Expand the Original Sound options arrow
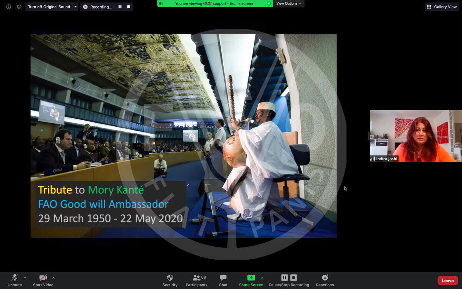The width and height of the screenshot is (462, 289). click(x=75, y=7)
